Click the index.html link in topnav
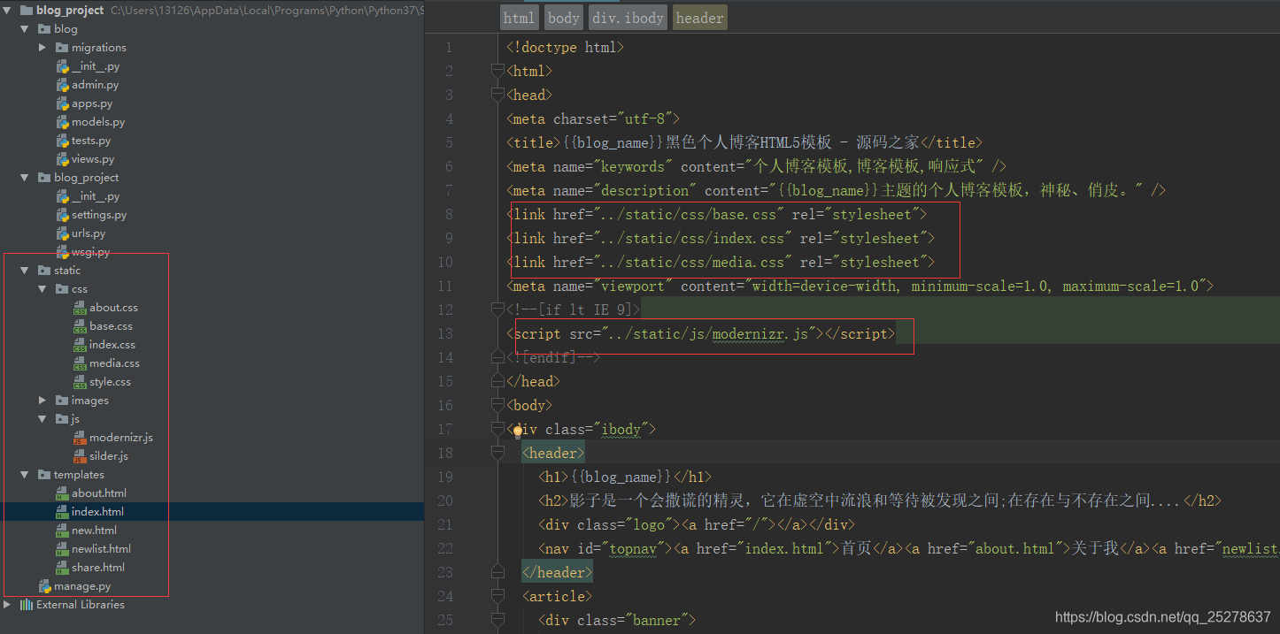Screen dimensions: 1280x634 pyautogui.click(x=784, y=548)
